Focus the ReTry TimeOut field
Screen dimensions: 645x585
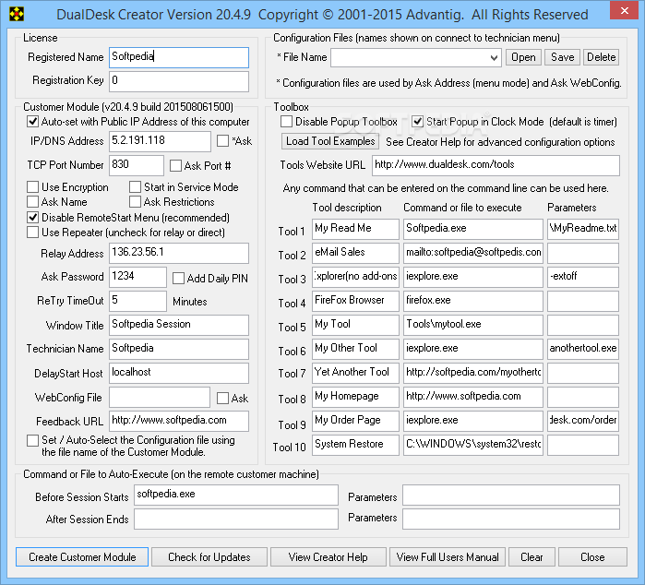137,301
